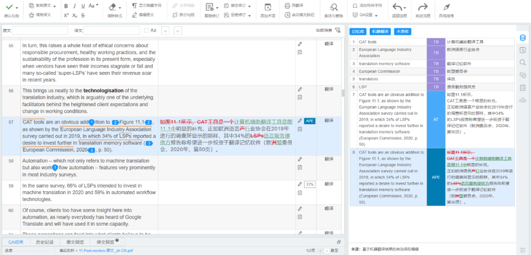
Task: Click the 33% match badge in row 59
Action: 310,184
